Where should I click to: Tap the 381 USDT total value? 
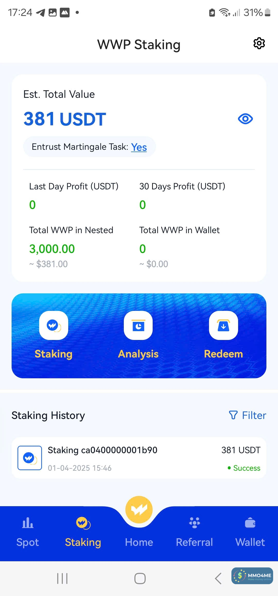click(65, 119)
